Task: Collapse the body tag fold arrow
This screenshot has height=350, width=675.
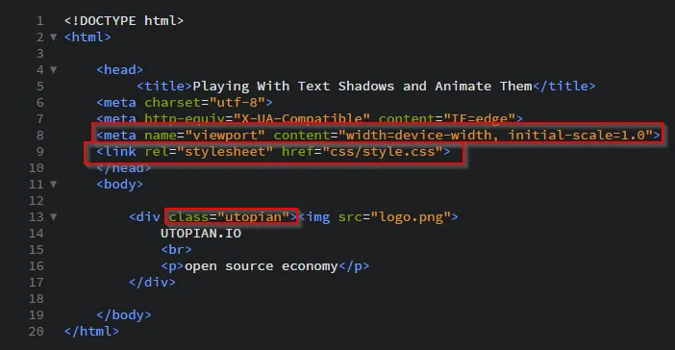Action: coord(54,185)
